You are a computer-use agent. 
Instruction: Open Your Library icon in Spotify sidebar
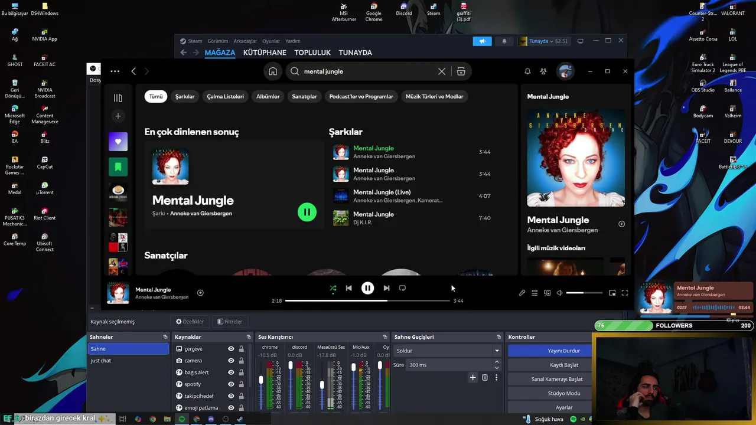[118, 98]
